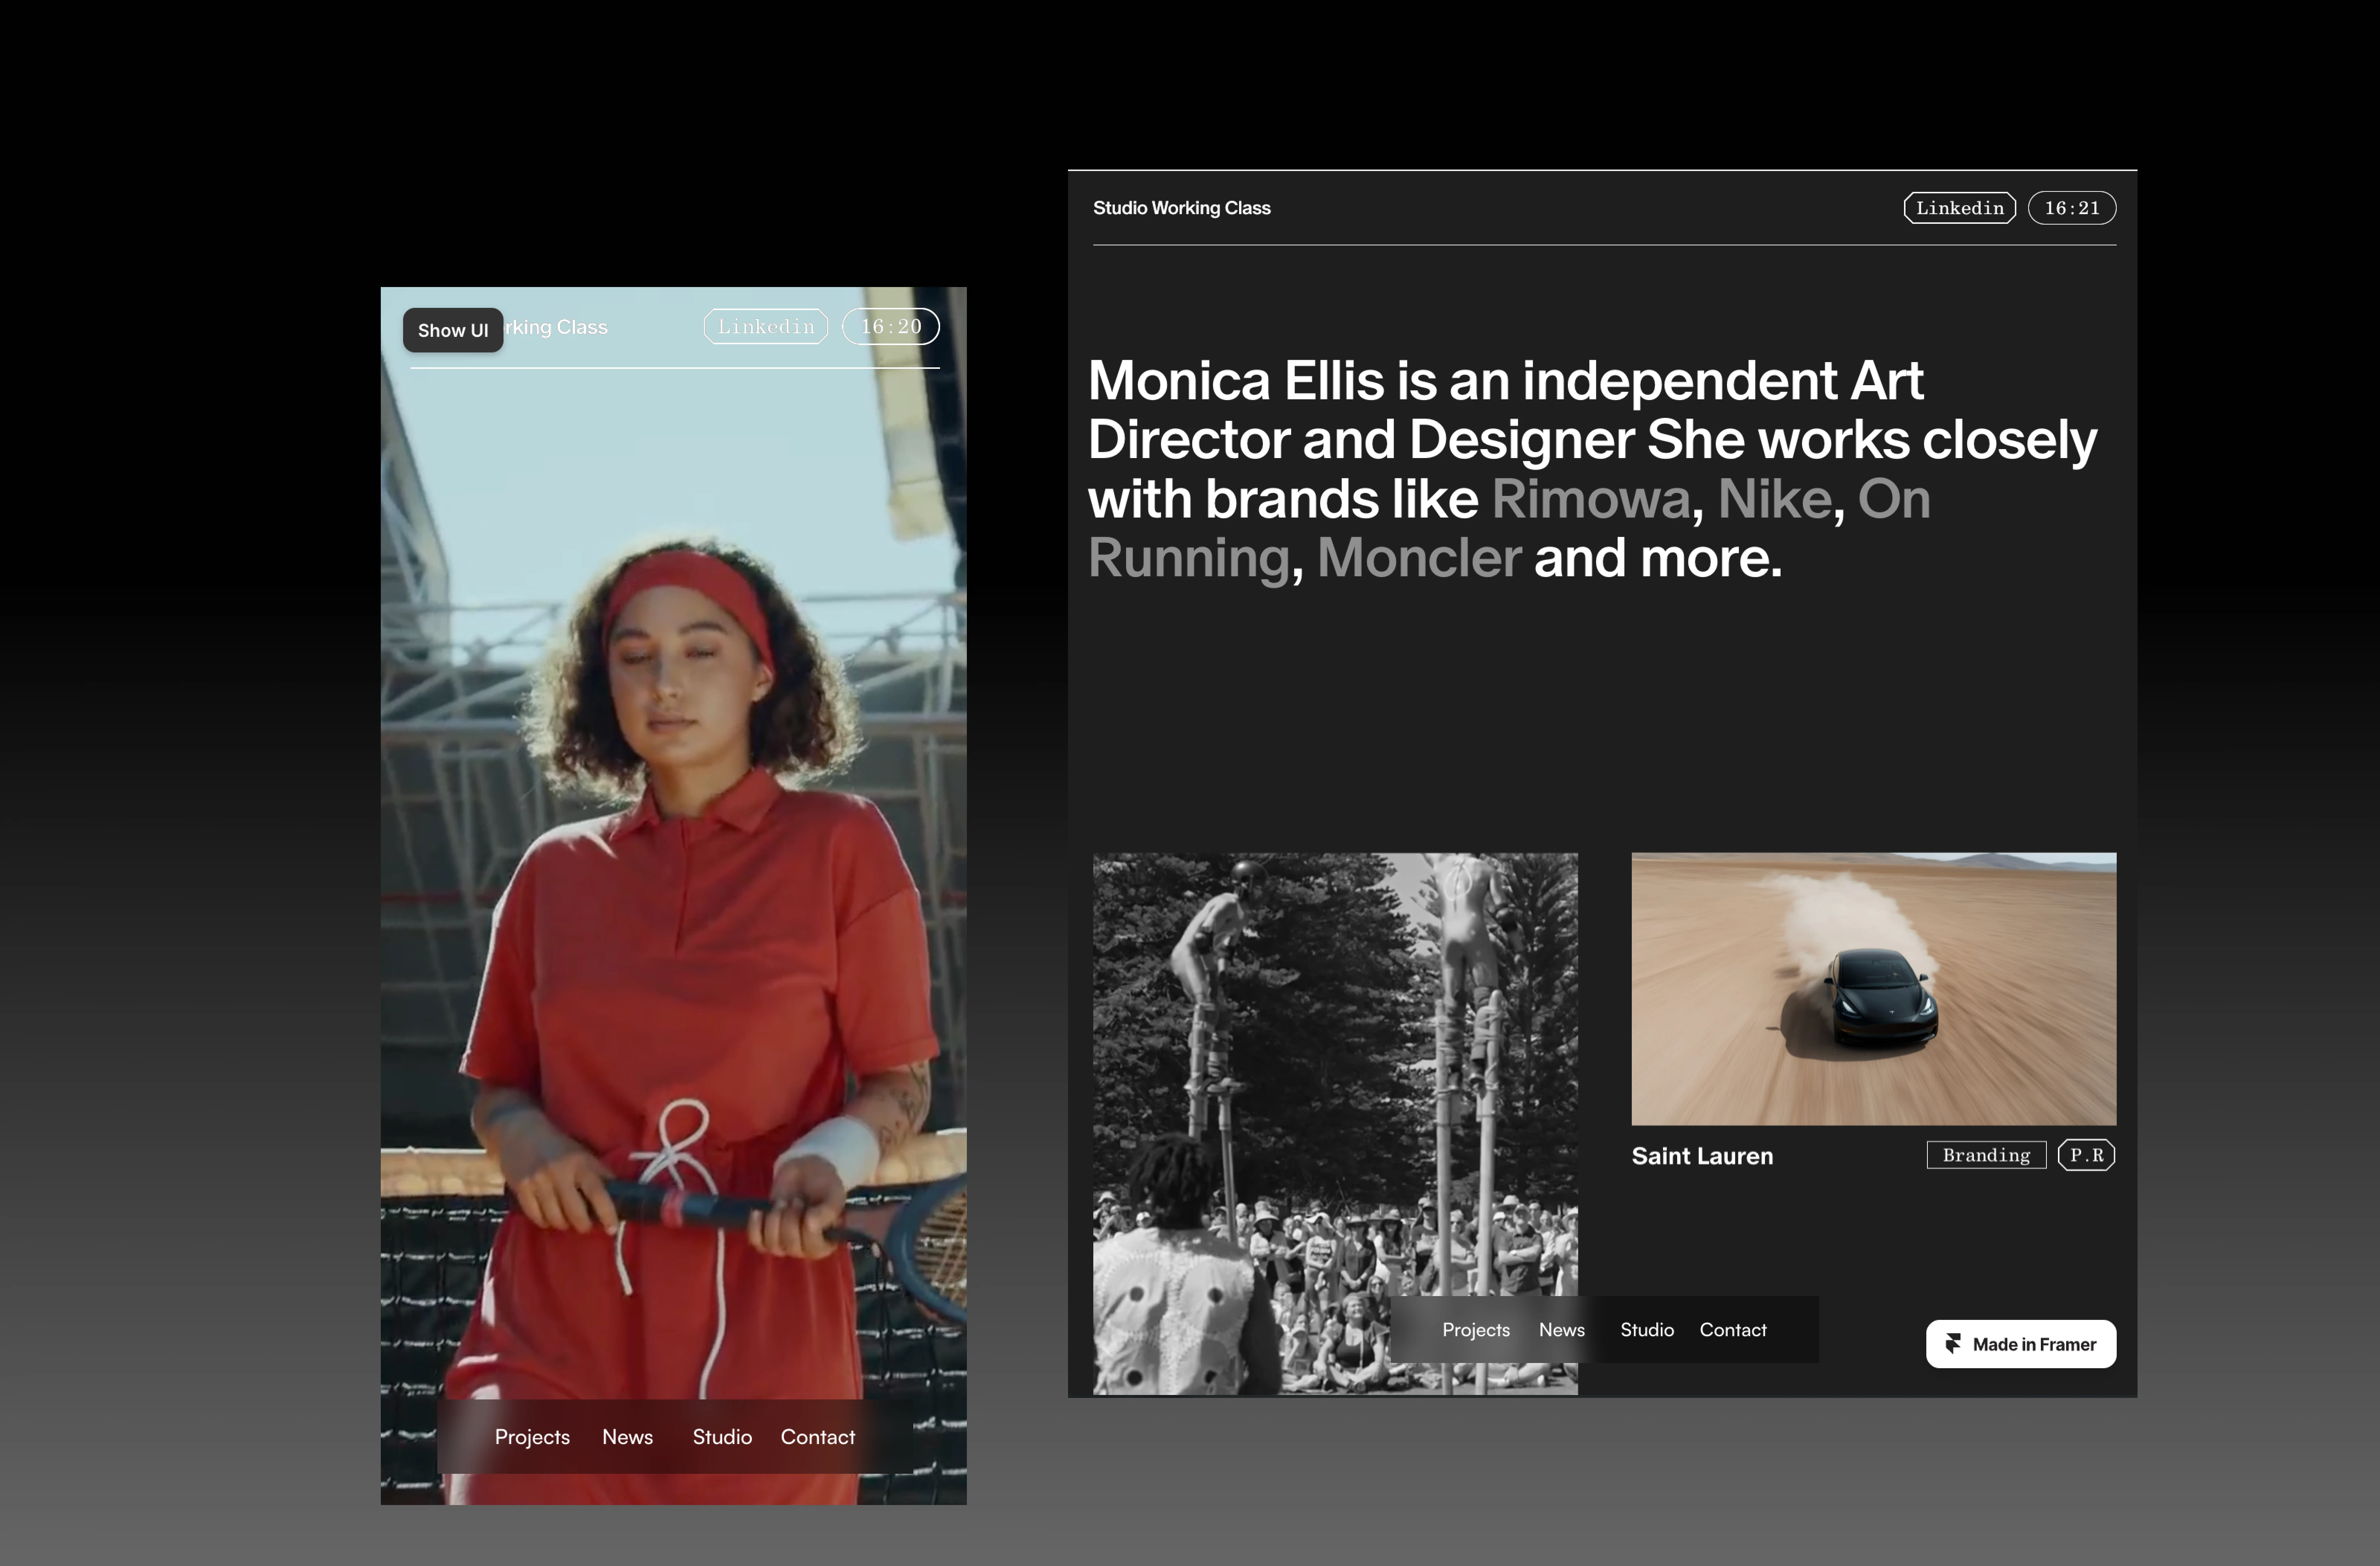Viewport: 2380px width, 1566px height.
Task: Open Projects in mobile bottom nav
Action: [x=532, y=1437]
